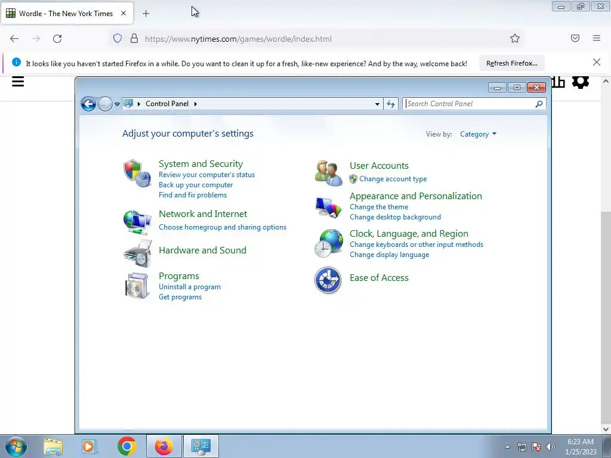611x458 pixels.
Task: Click the network tray icon
Action: coord(521,447)
